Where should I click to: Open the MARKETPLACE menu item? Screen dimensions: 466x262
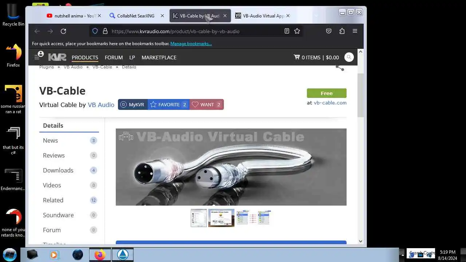click(159, 57)
